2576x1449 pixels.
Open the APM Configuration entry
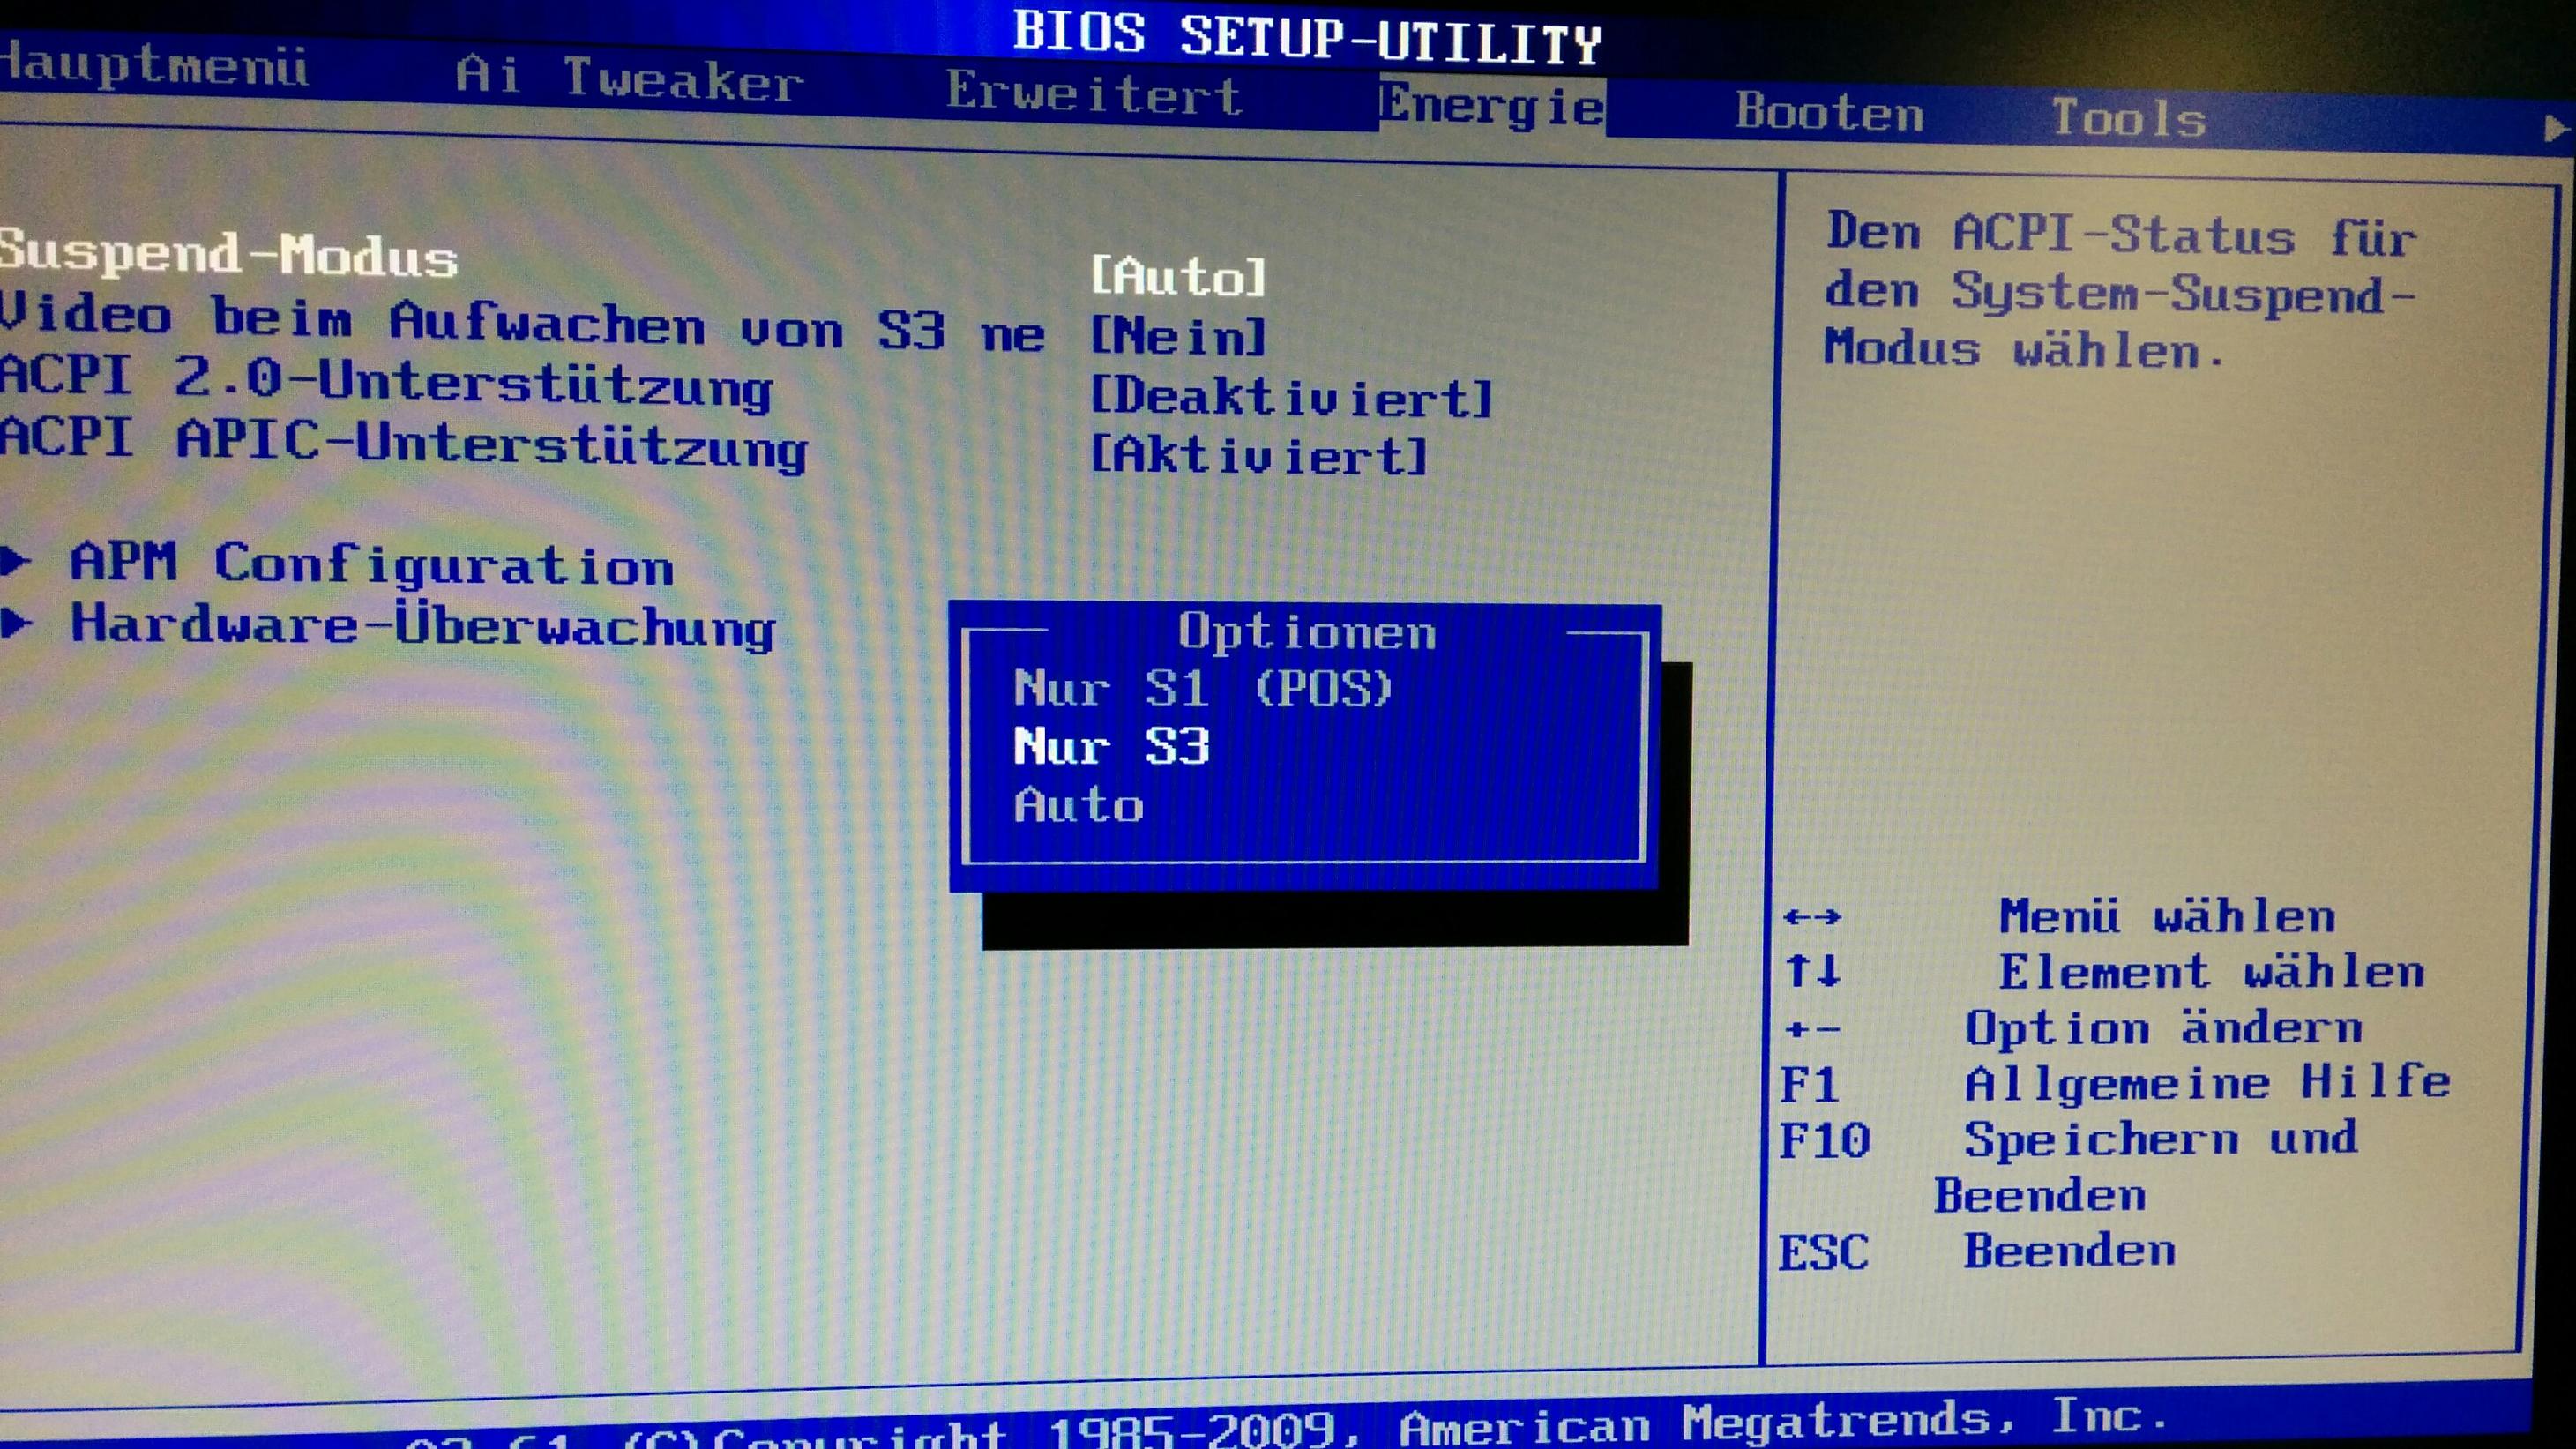[372, 564]
